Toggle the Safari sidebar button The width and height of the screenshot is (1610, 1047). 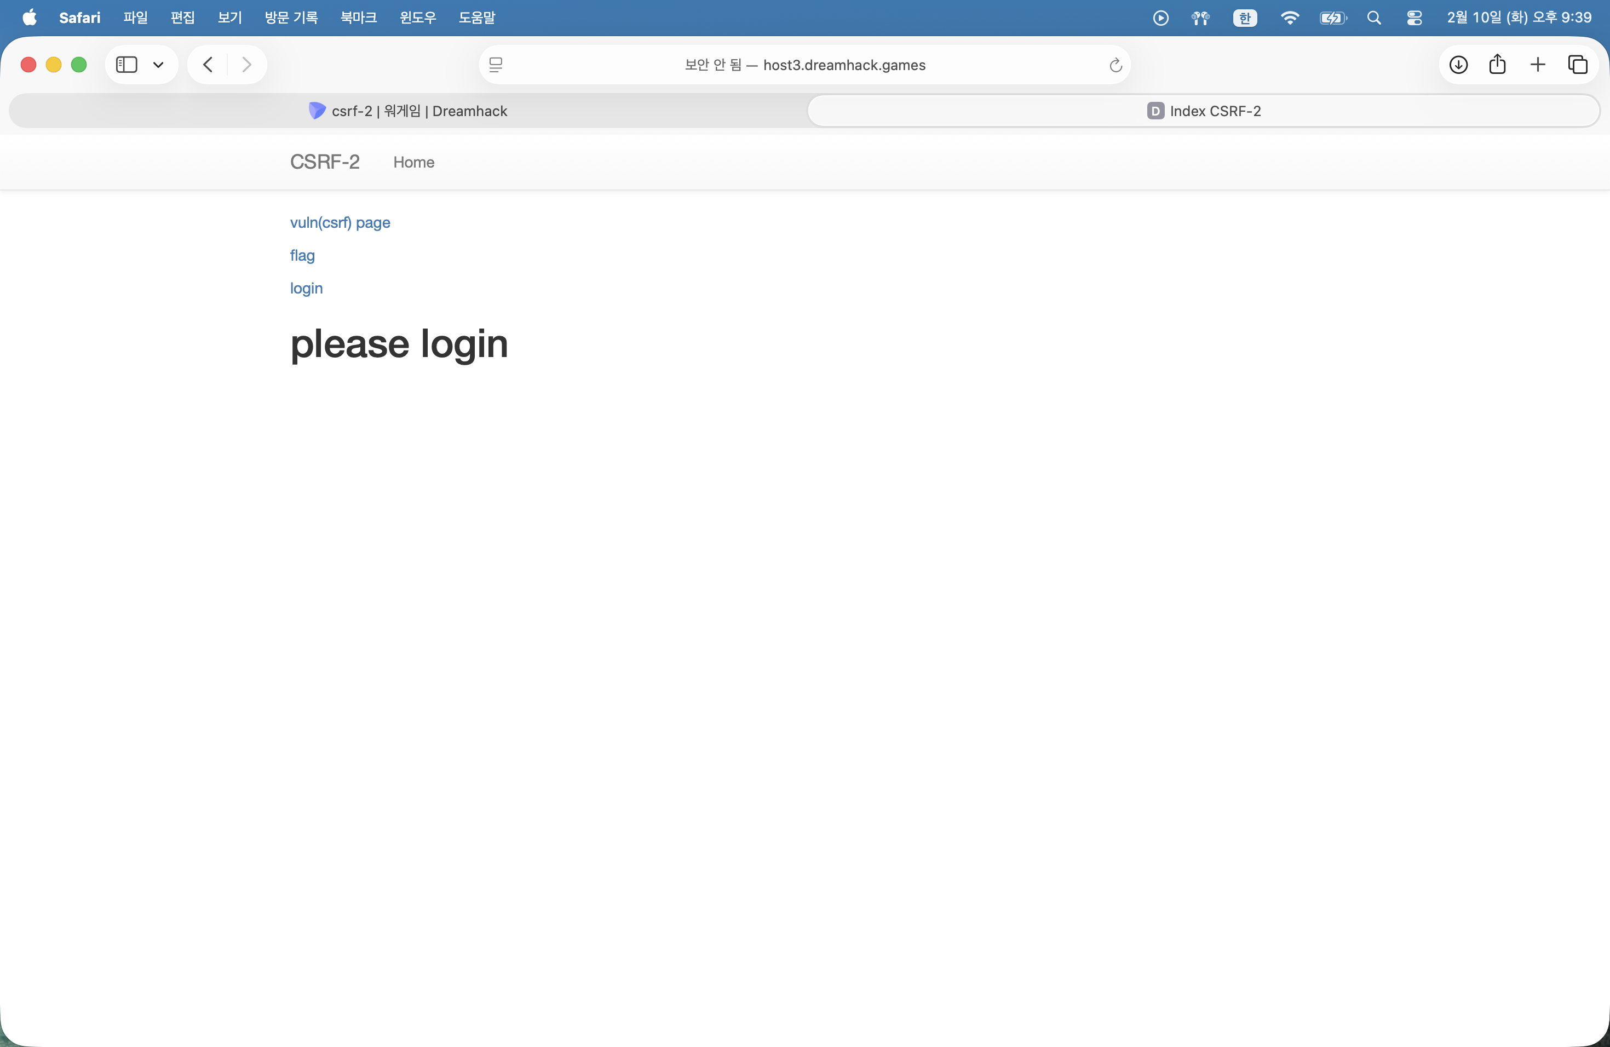[127, 65]
